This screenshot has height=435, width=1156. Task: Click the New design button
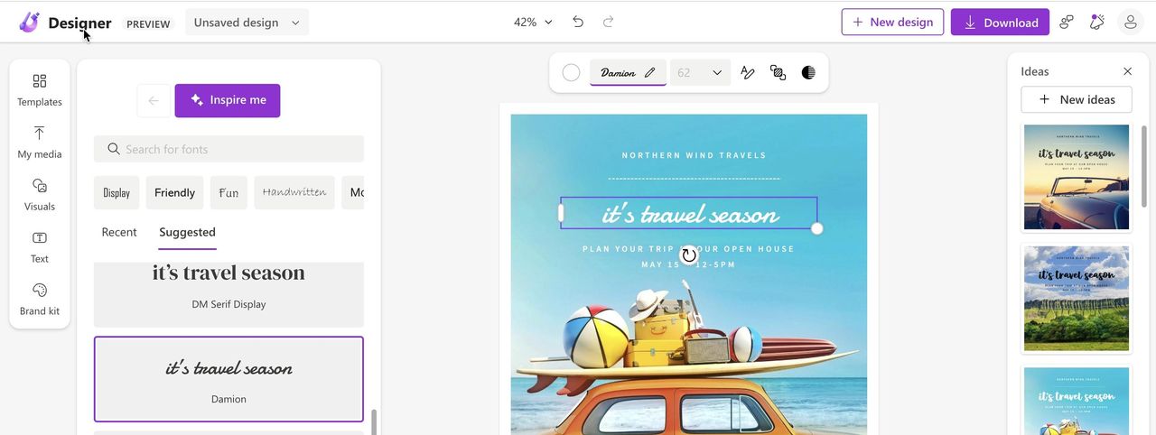892,22
